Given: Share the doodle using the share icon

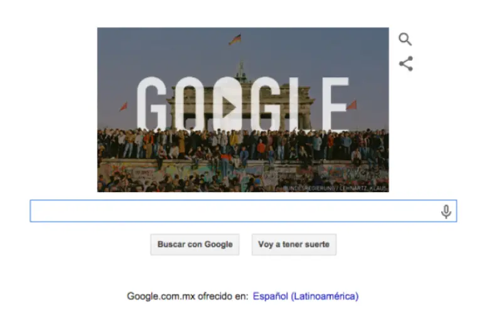Looking at the screenshot, I should click(x=406, y=63).
